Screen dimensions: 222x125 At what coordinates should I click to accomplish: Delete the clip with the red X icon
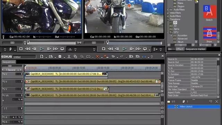tap(97, 57)
